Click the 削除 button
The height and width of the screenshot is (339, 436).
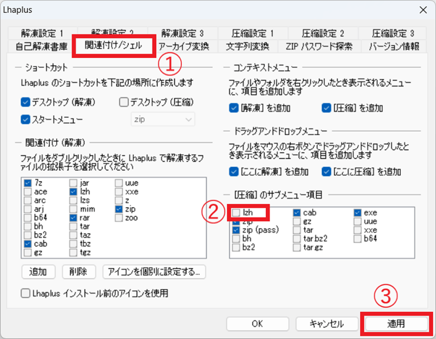coord(79,272)
